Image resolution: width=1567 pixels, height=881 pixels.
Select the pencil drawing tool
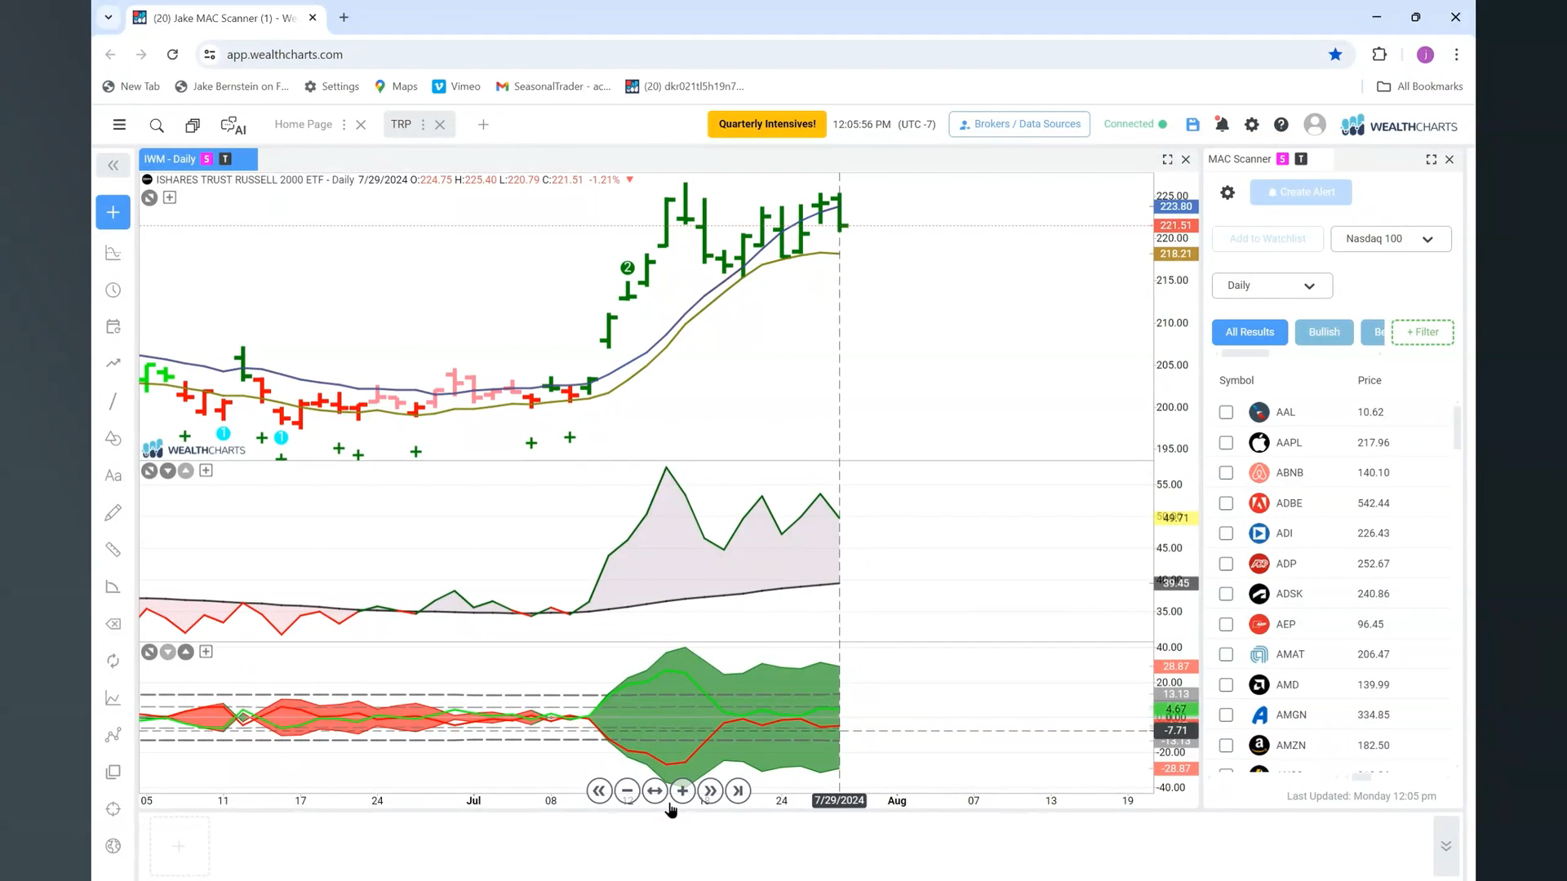(113, 512)
